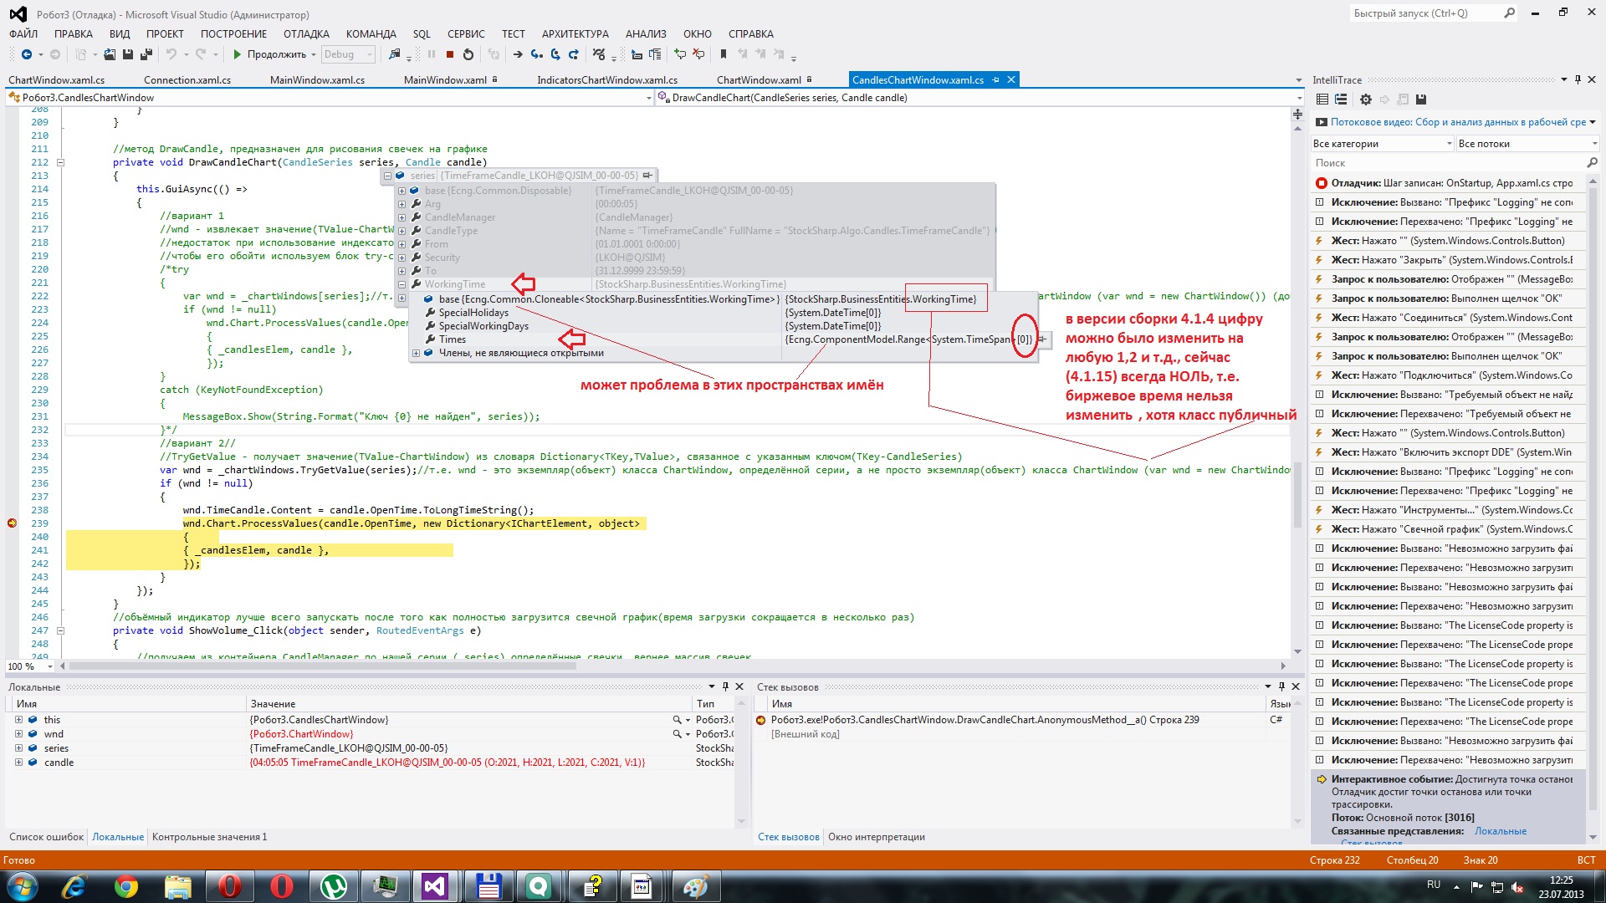Click the Продолжить (Continue) button
Image resolution: width=1606 pixels, height=903 pixels.
coord(269,54)
